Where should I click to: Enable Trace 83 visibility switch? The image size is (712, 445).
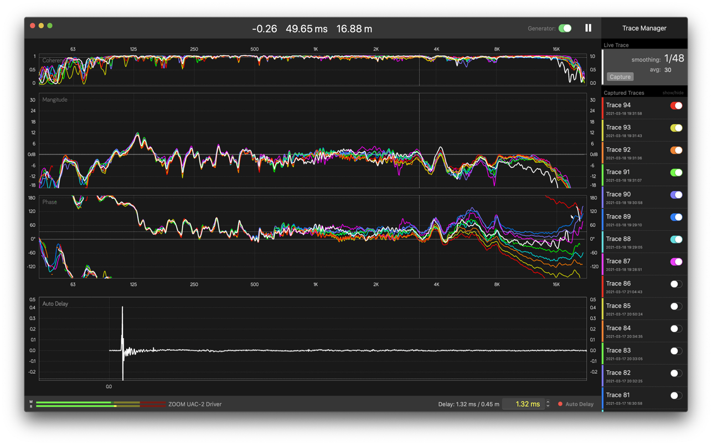click(676, 351)
